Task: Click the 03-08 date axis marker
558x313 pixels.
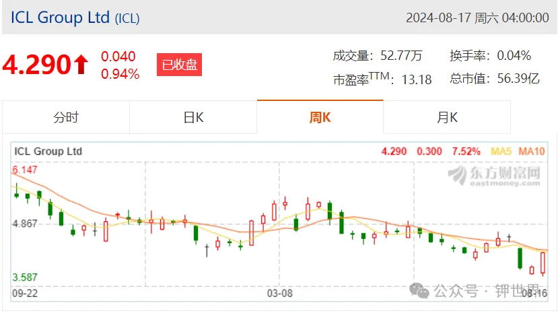Action: point(280,293)
